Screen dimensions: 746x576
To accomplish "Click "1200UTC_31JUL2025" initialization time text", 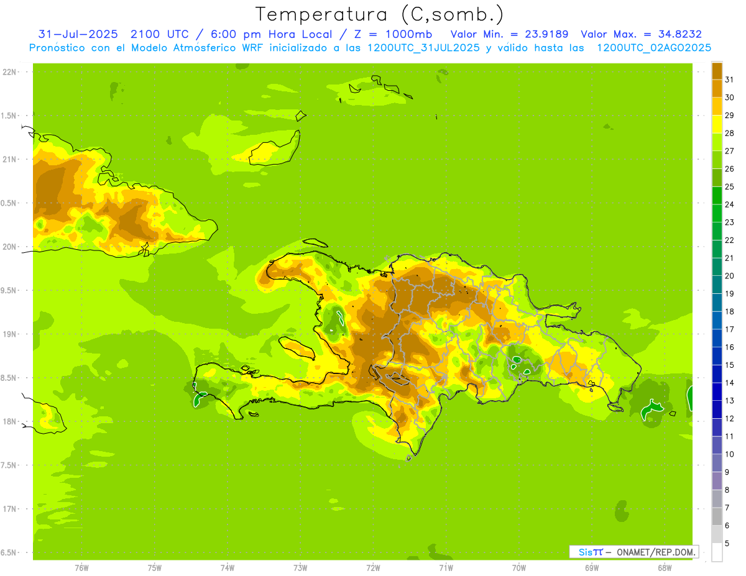I will coord(423,48).
